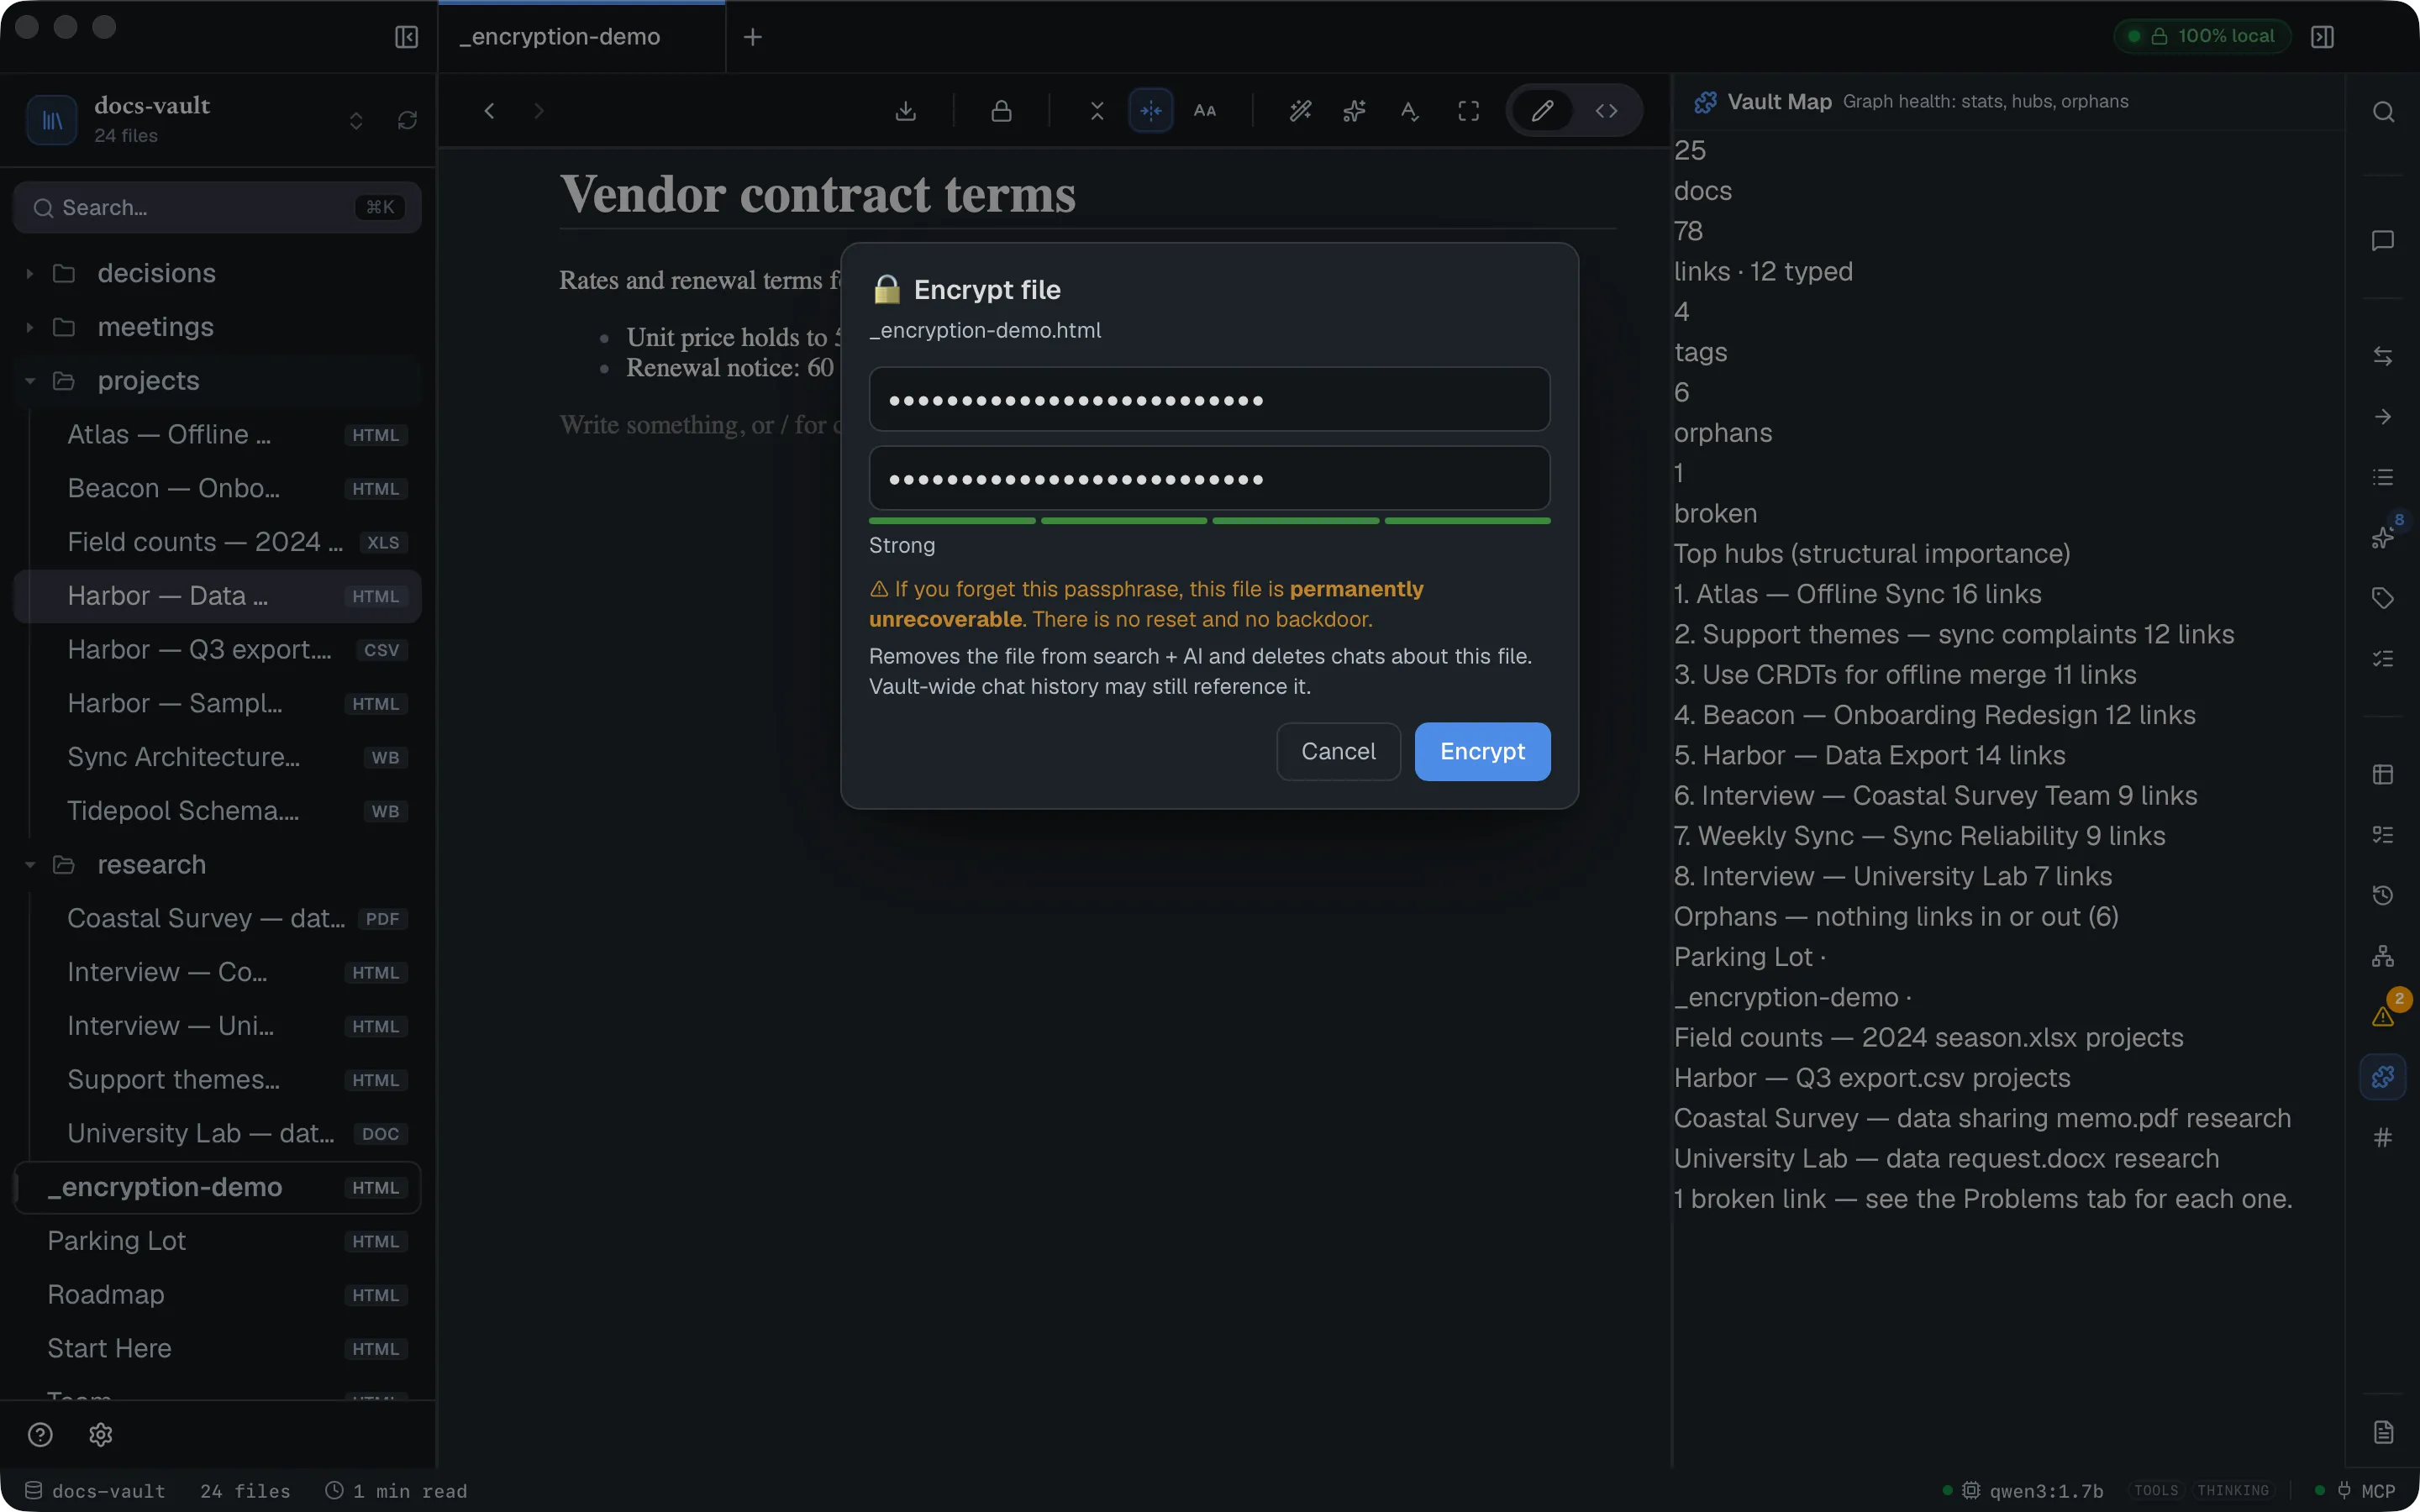Expand the decisions folder
The image size is (2420, 1512).
coord(218,273)
